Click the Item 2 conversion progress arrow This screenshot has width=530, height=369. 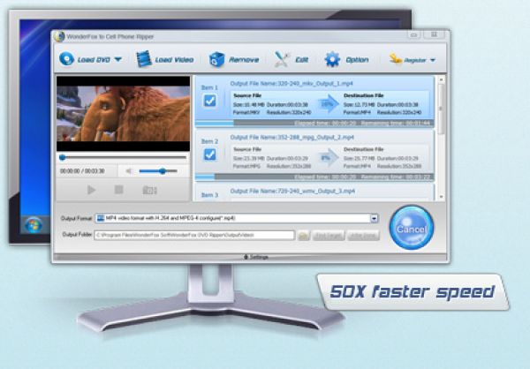(x=328, y=157)
